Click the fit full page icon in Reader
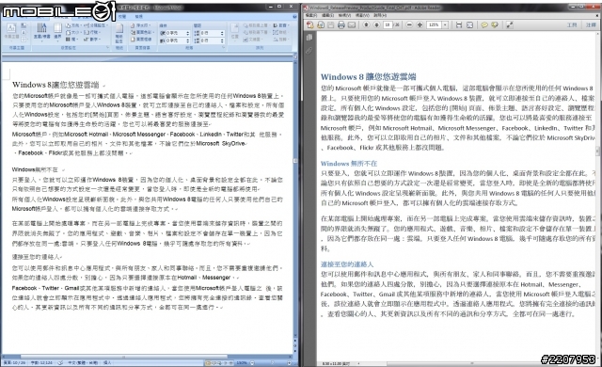This screenshot has width=602, height=367. click(x=469, y=25)
